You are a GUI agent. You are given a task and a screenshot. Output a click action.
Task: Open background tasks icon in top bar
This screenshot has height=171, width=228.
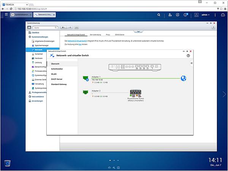[x=170, y=15]
